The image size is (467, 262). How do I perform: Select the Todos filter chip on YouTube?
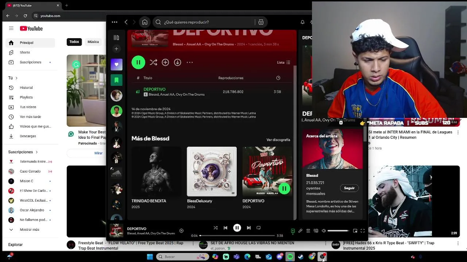74,42
